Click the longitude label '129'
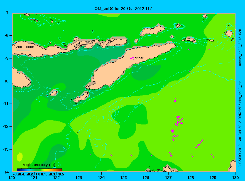Viewport: 245px width, 181px height. pos(213,178)
